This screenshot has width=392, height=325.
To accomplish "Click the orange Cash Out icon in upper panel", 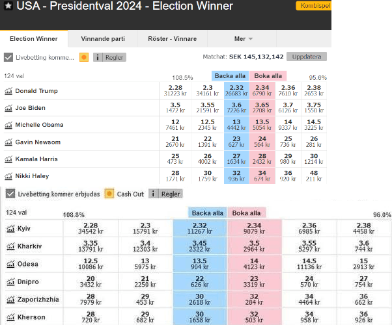I will 84,57.
